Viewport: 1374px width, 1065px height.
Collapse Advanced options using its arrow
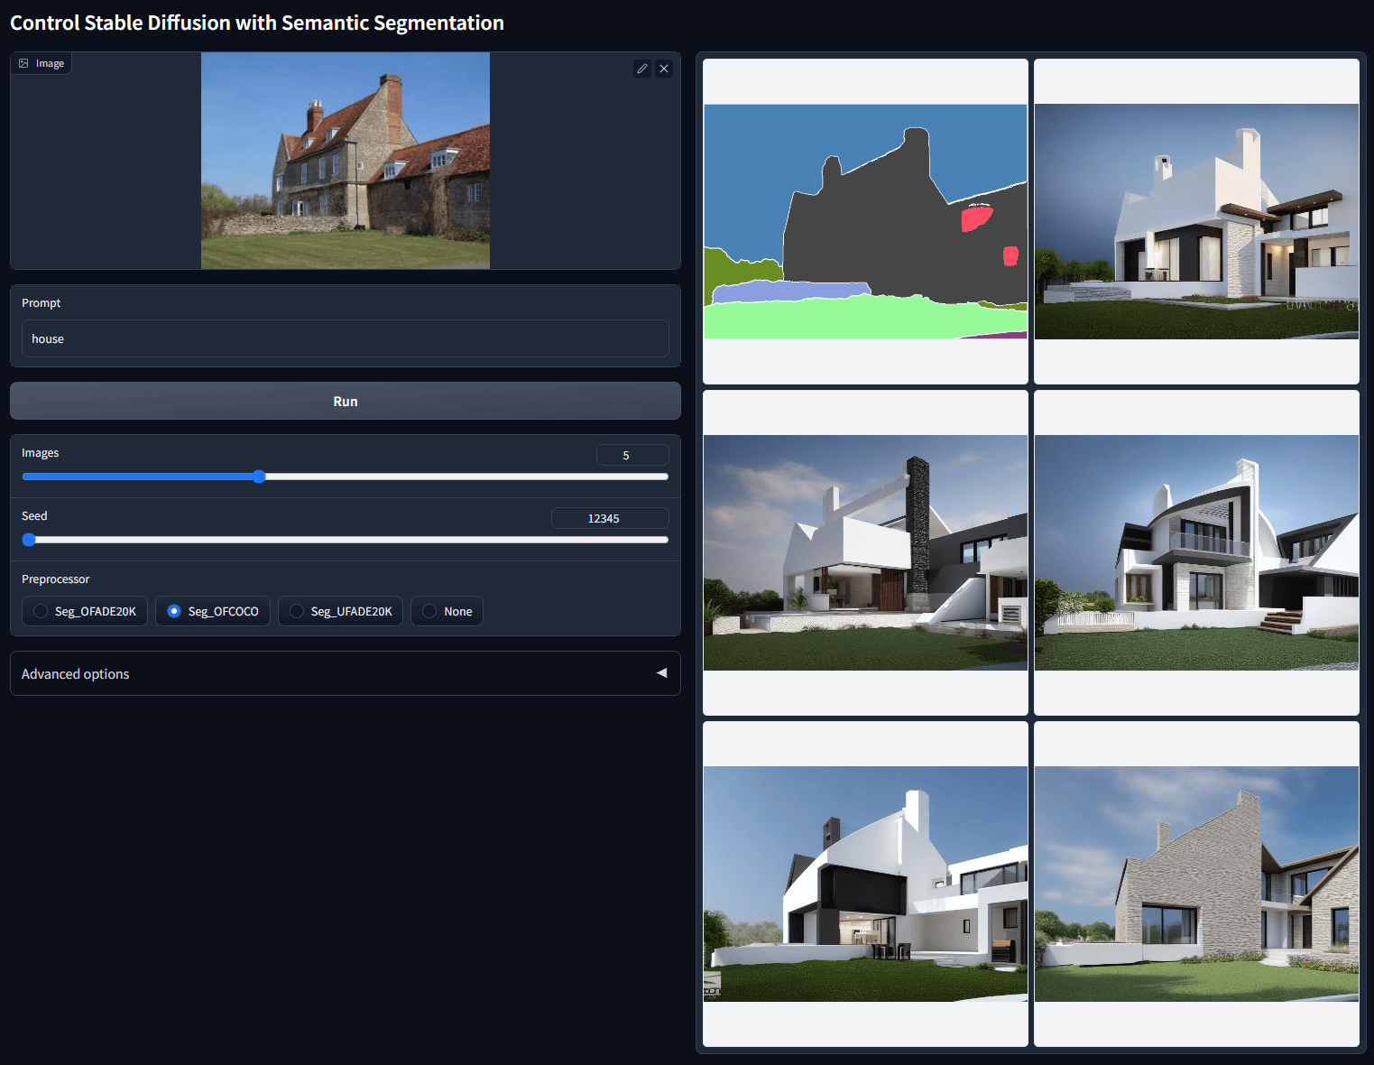661,673
